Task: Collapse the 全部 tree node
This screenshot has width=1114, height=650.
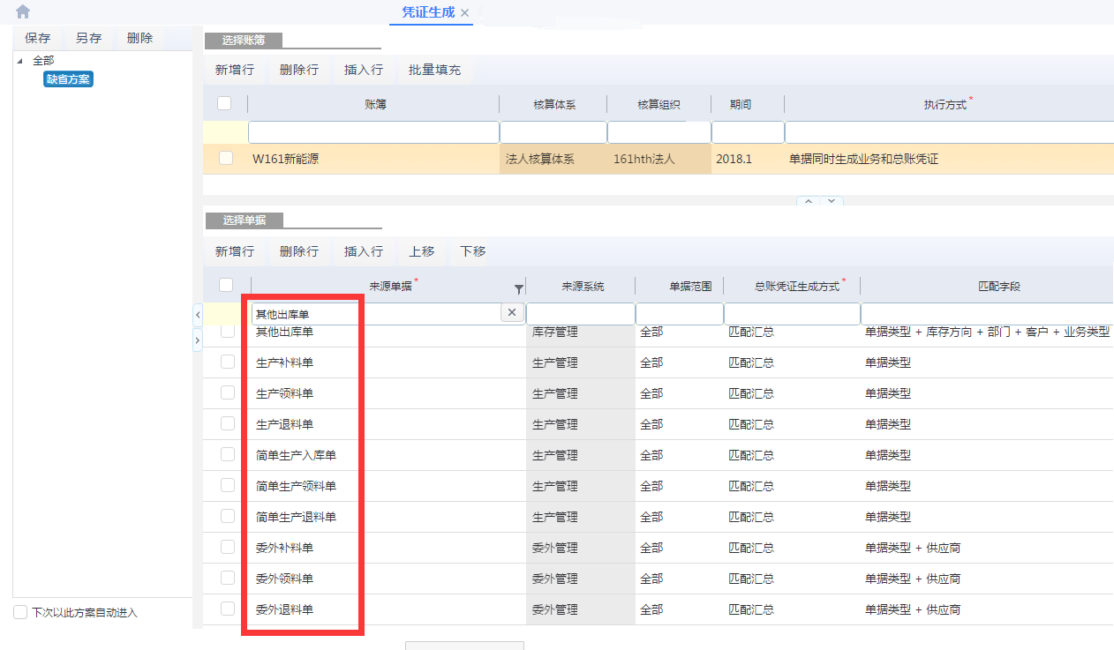Action: pyautogui.click(x=20, y=61)
